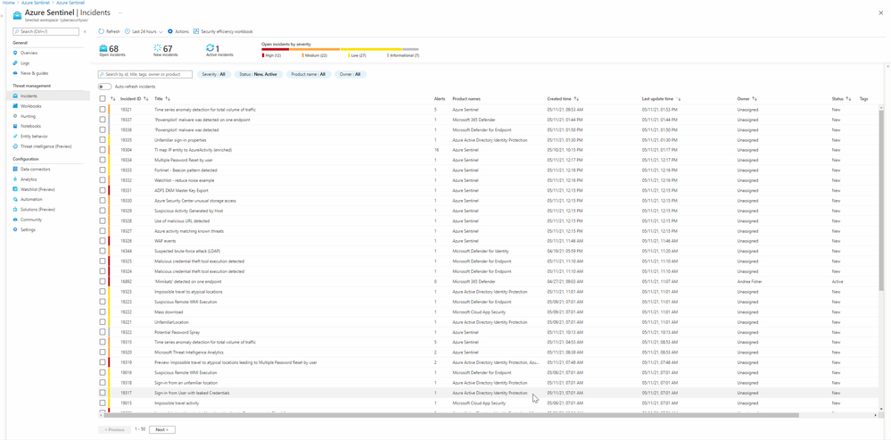Viewport: 891px width, 440px height.
Task: Click the Automation gear icon in sidebar
Action: (x=15, y=200)
